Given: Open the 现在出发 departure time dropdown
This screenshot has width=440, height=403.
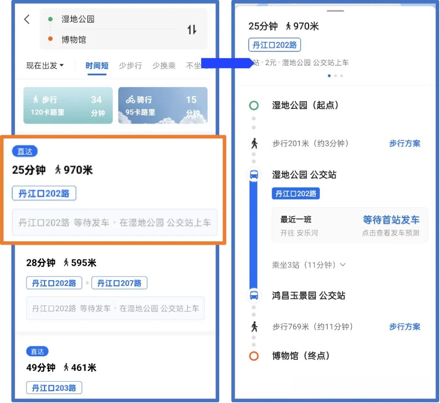Looking at the screenshot, I should [x=45, y=66].
